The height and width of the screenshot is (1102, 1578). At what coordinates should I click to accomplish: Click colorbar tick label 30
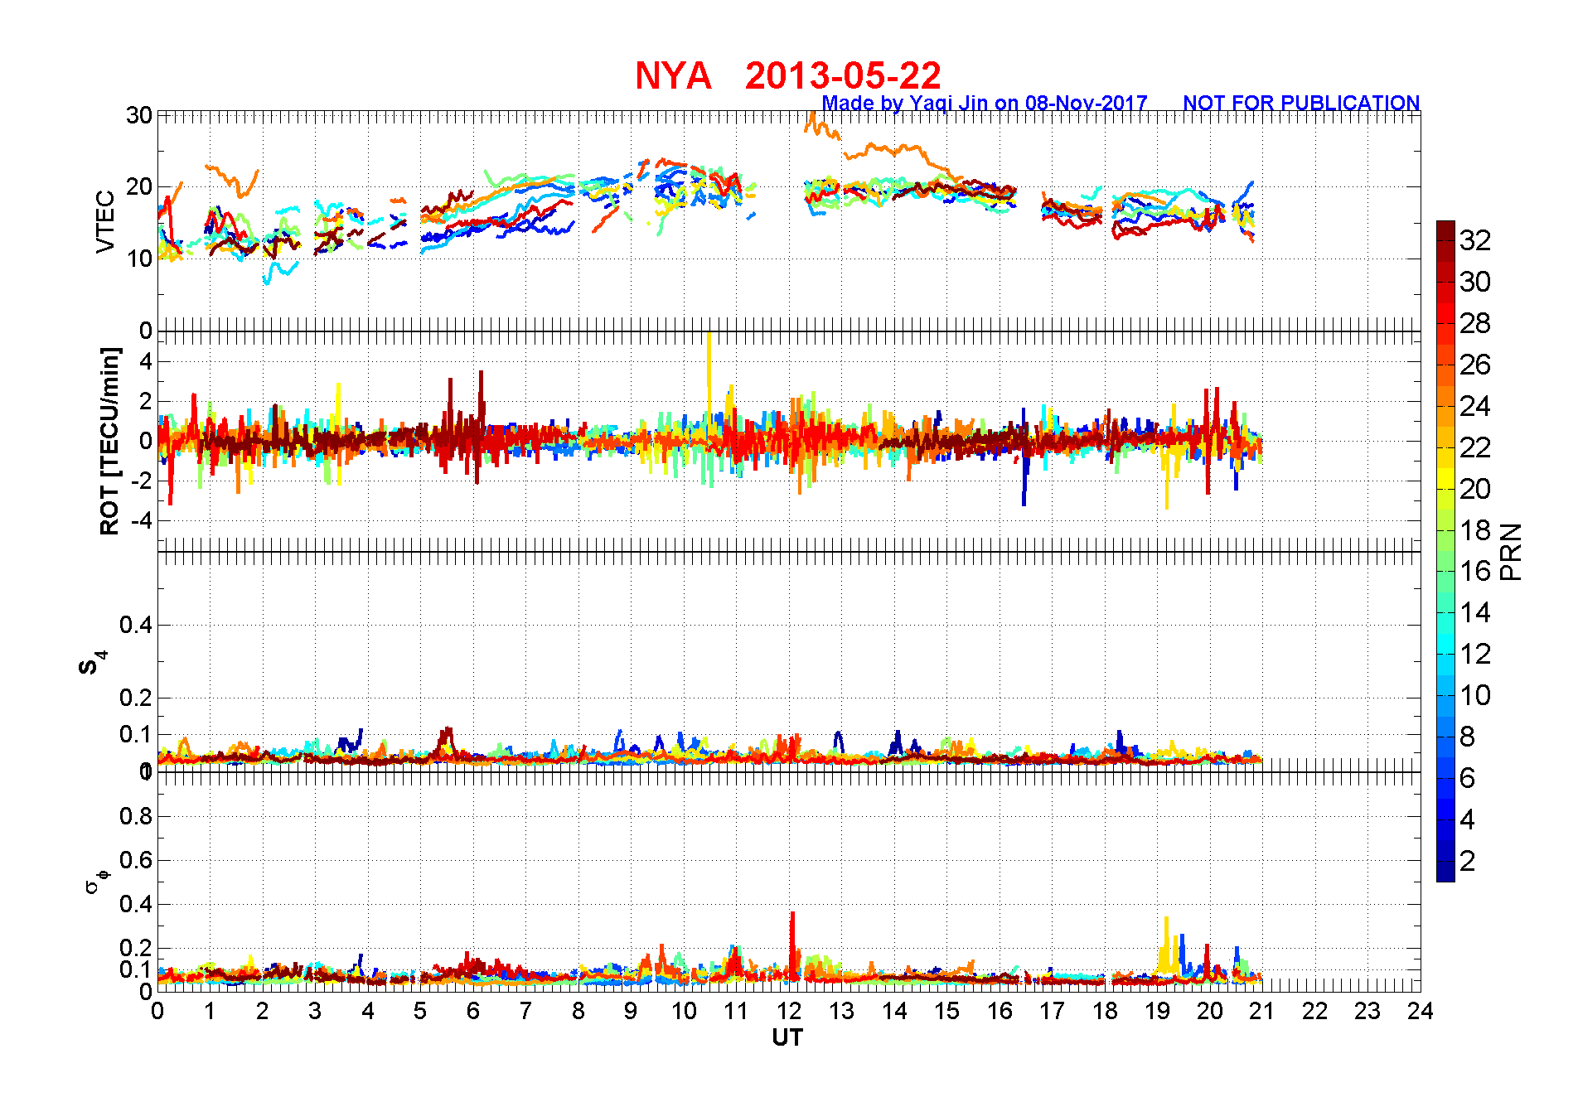tap(1475, 282)
